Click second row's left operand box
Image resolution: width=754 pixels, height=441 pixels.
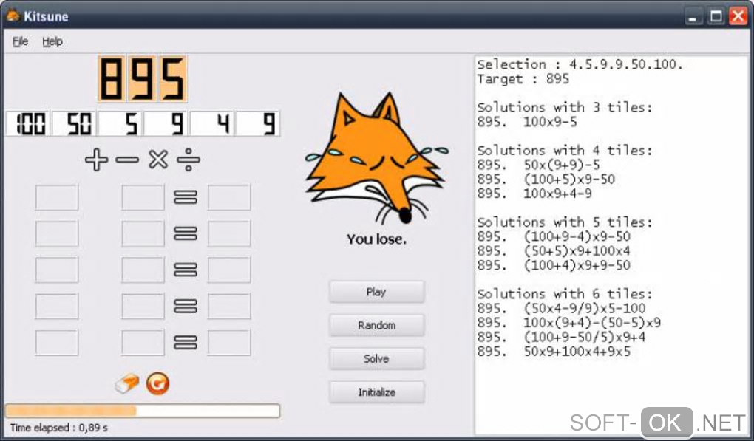57,233
